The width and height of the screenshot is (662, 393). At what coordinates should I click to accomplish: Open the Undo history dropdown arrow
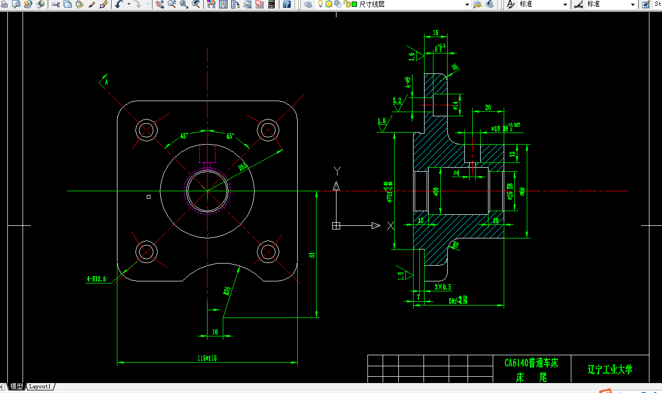(128, 4)
